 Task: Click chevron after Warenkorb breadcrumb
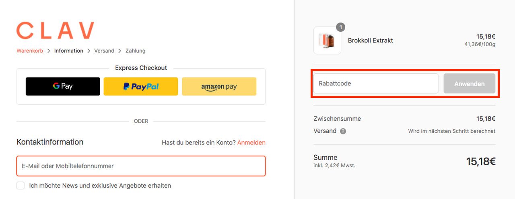coord(49,51)
